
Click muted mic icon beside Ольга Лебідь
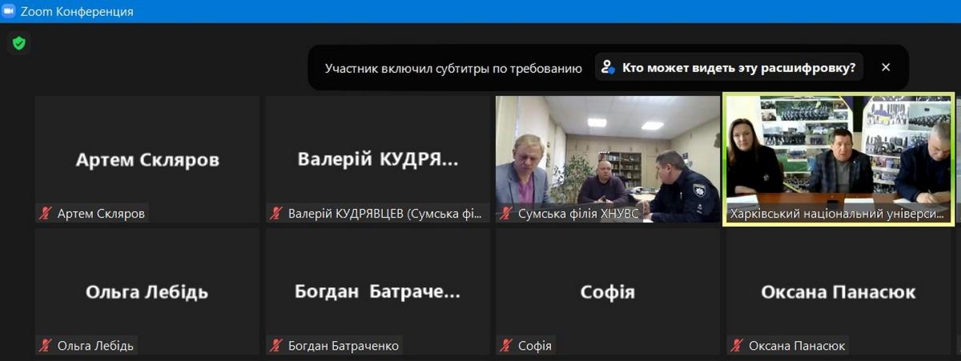46,346
